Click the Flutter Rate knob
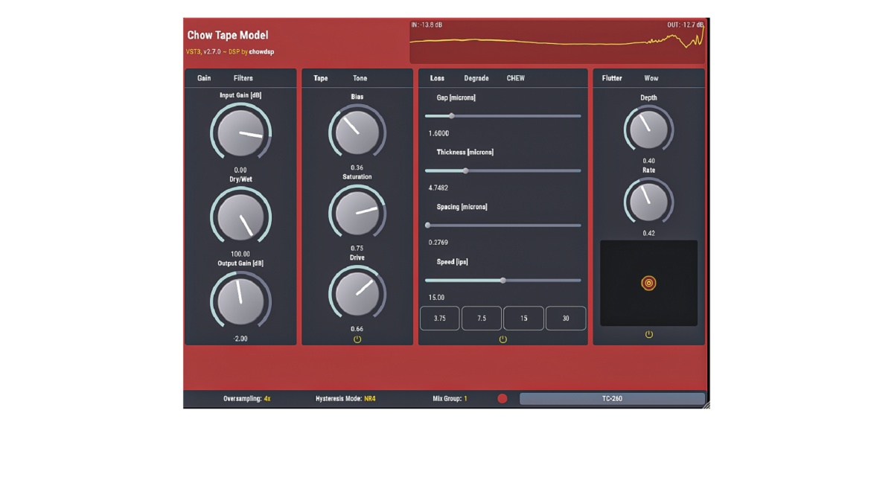871x483 pixels. pos(648,202)
